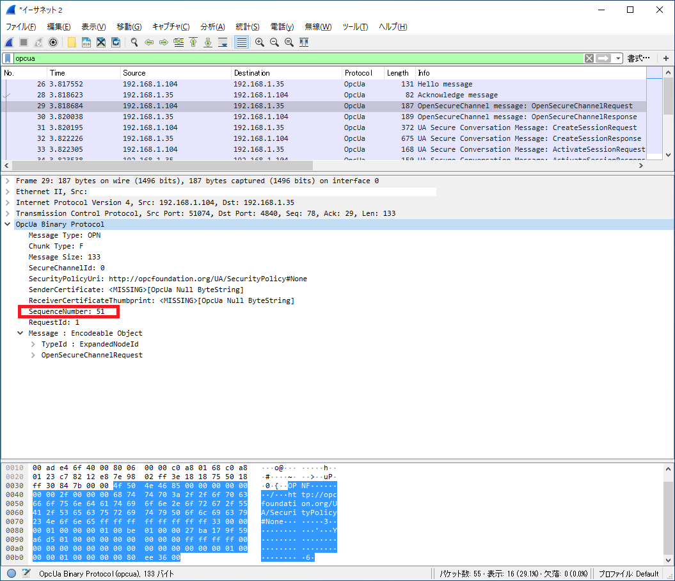Toggle packet list colorization

pyautogui.click(x=241, y=42)
